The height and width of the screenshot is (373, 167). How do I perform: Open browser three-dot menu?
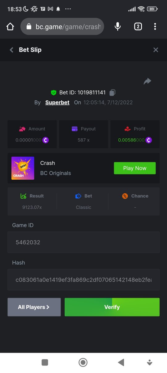155,27
